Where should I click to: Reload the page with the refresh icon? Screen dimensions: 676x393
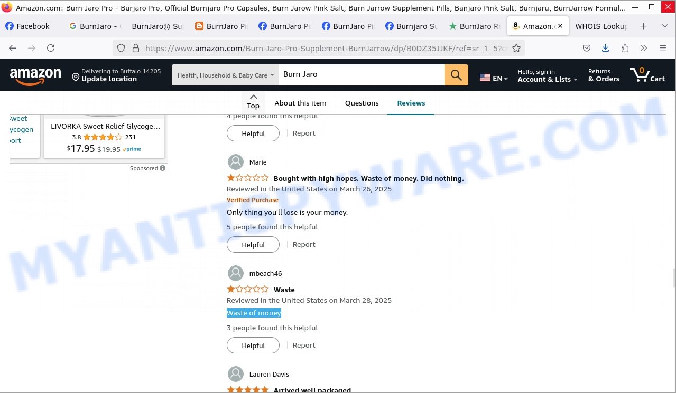tap(51, 48)
